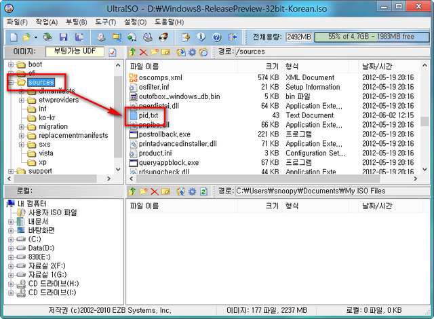Click the image properties checkmark icon
This screenshot has height=319, width=434.
pyautogui.click(x=113, y=52)
